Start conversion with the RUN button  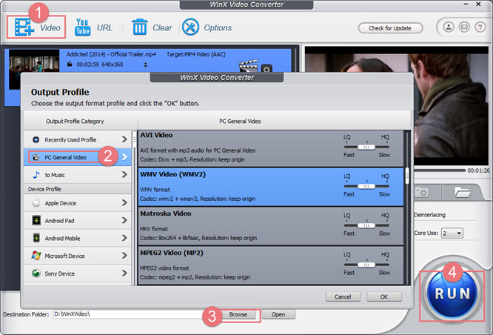tap(452, 293)
